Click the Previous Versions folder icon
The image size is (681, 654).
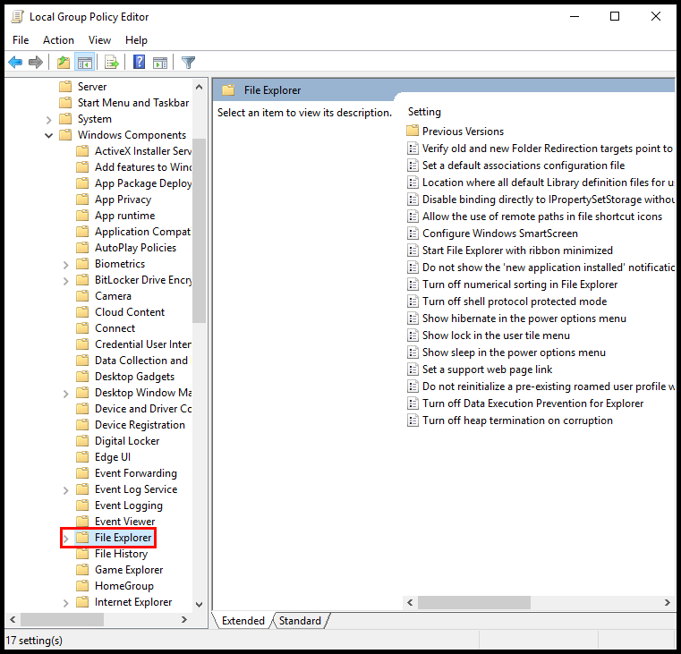pyautogui.click(x=413, y=131)
